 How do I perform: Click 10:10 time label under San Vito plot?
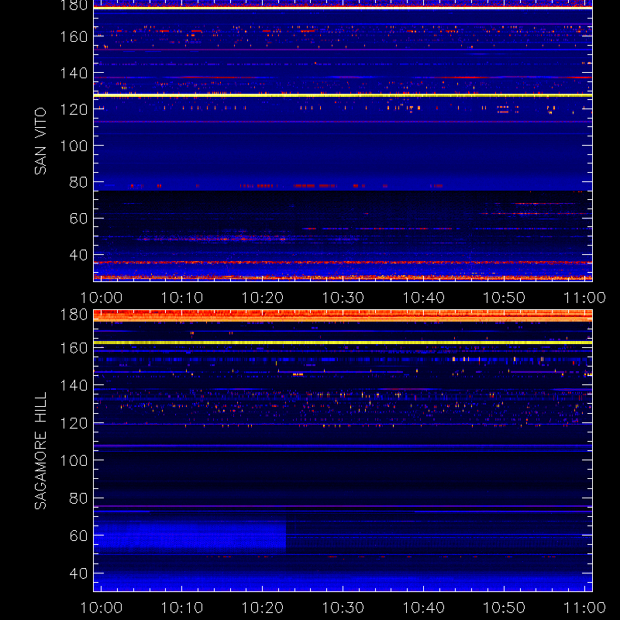[182, 298]
